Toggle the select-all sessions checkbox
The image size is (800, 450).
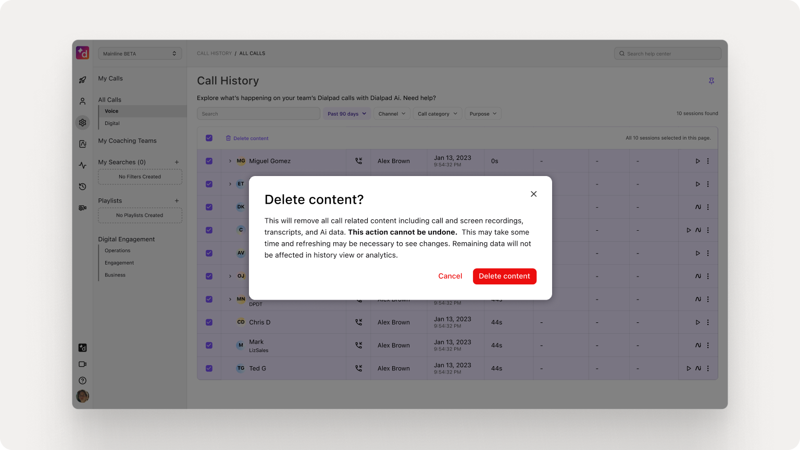pyautogui.click(x=209, y=138)
